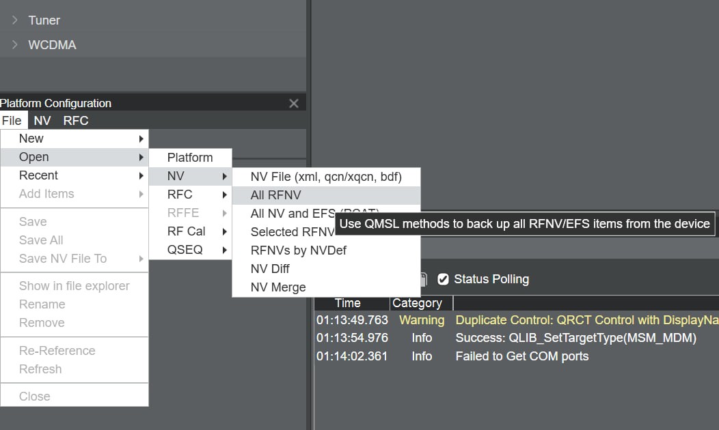Viewport: 719px width, 430px height.
Task: Open the New submenu in File menu
Action: pyautogui.click(x=74, y=139)
